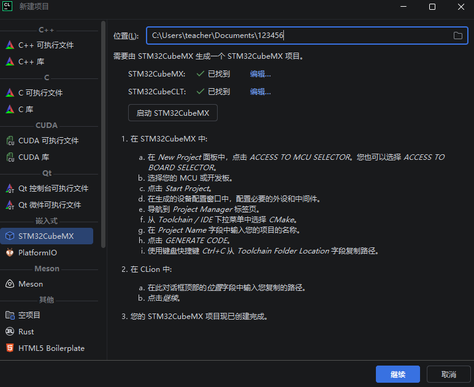The image size is (474, 387).
Task: Click the 启动 STM32CubeMX button
Action: point(172,113)
